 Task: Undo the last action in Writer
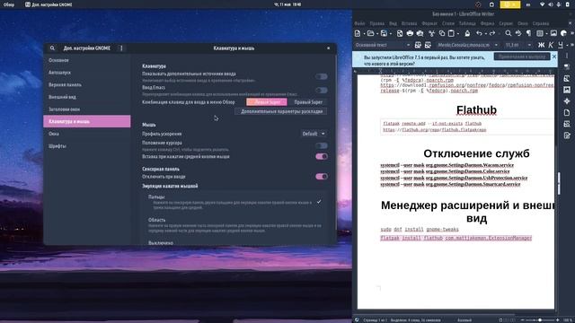(x=479, y=34)
